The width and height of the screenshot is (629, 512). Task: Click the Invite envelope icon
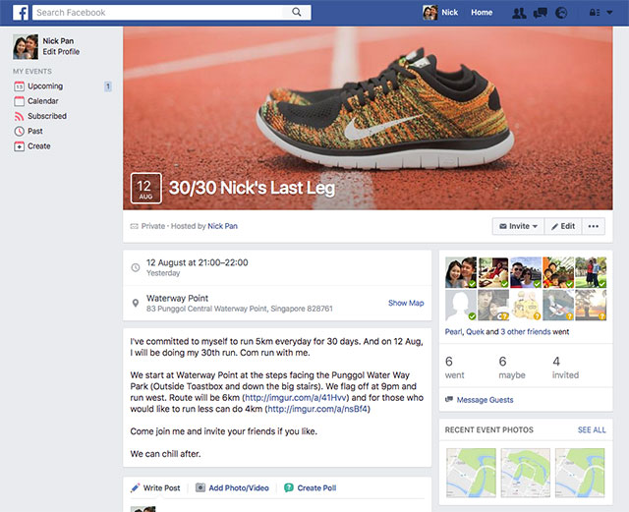502,226
